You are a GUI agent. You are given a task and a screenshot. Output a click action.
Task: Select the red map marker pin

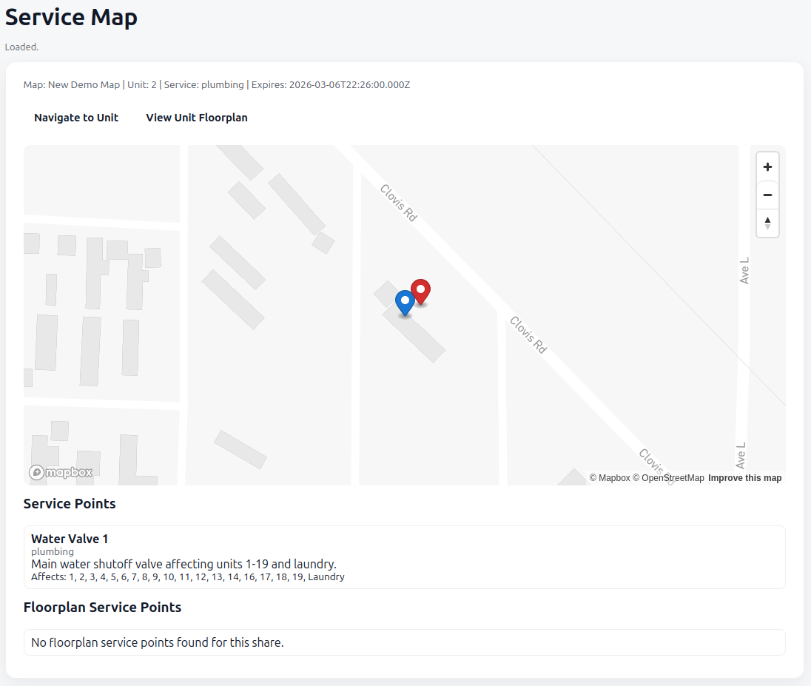(420, 291)
